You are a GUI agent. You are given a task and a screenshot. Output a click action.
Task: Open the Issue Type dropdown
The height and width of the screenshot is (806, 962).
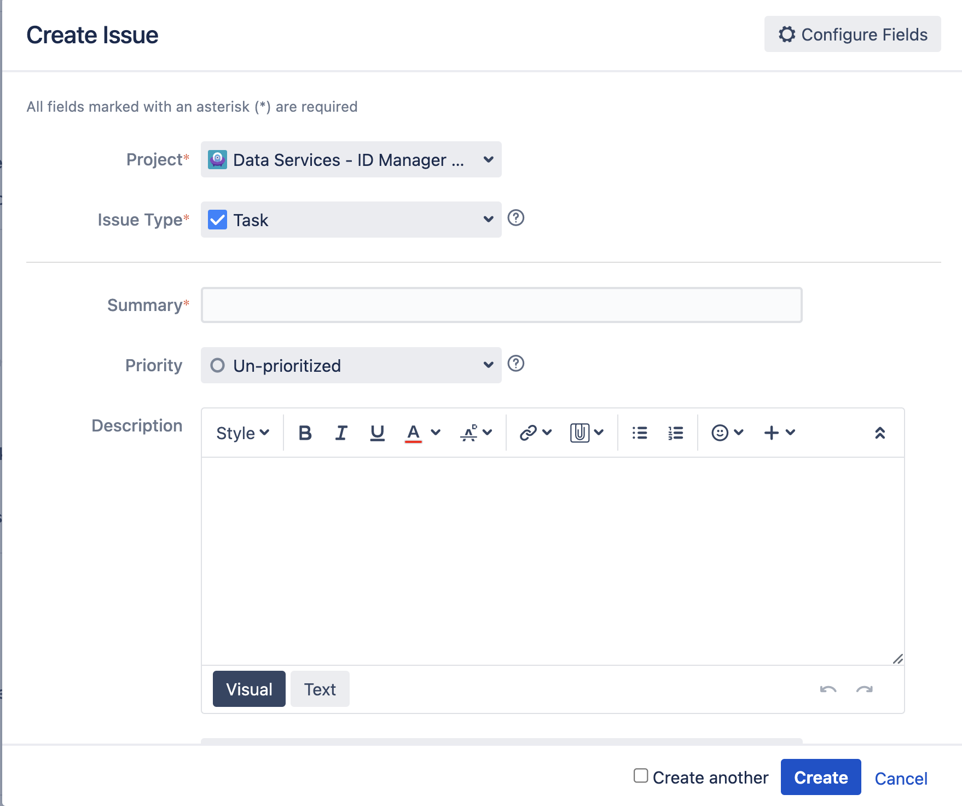(351, 220)
